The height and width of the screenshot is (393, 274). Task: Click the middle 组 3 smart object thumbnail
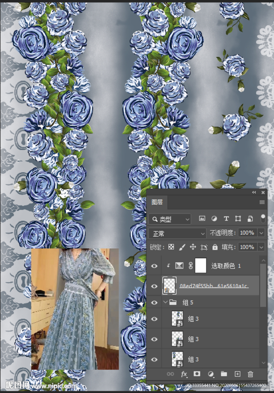(x=177, y=339)
